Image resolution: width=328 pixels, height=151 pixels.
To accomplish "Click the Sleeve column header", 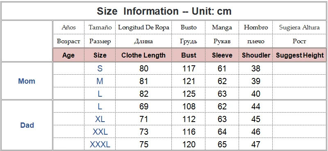I will 222,55.
